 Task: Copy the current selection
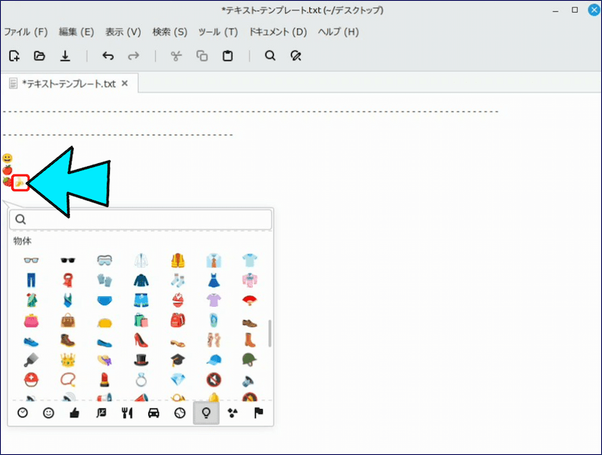coord(202,56)
